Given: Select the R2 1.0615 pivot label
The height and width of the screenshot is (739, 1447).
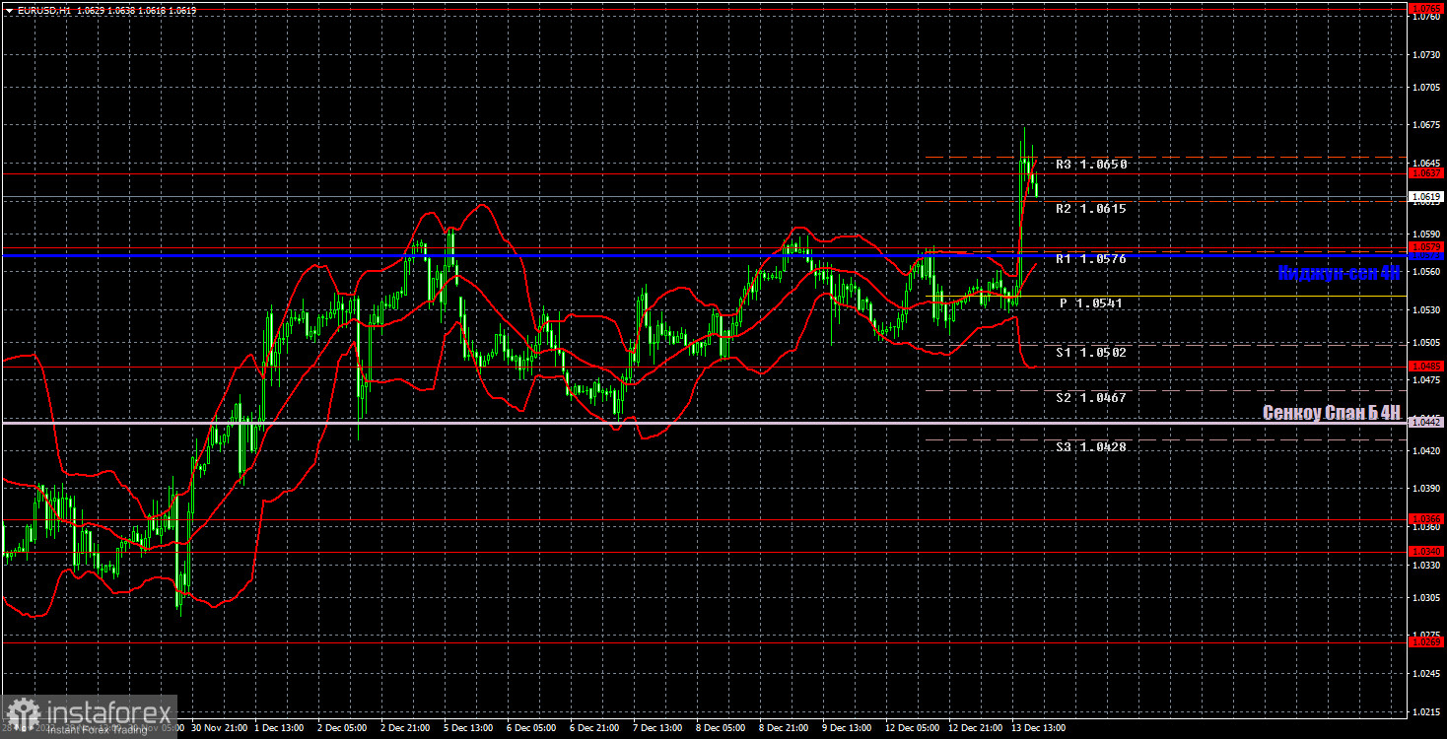Looking at the screenshot, I should click(1091, 209).
